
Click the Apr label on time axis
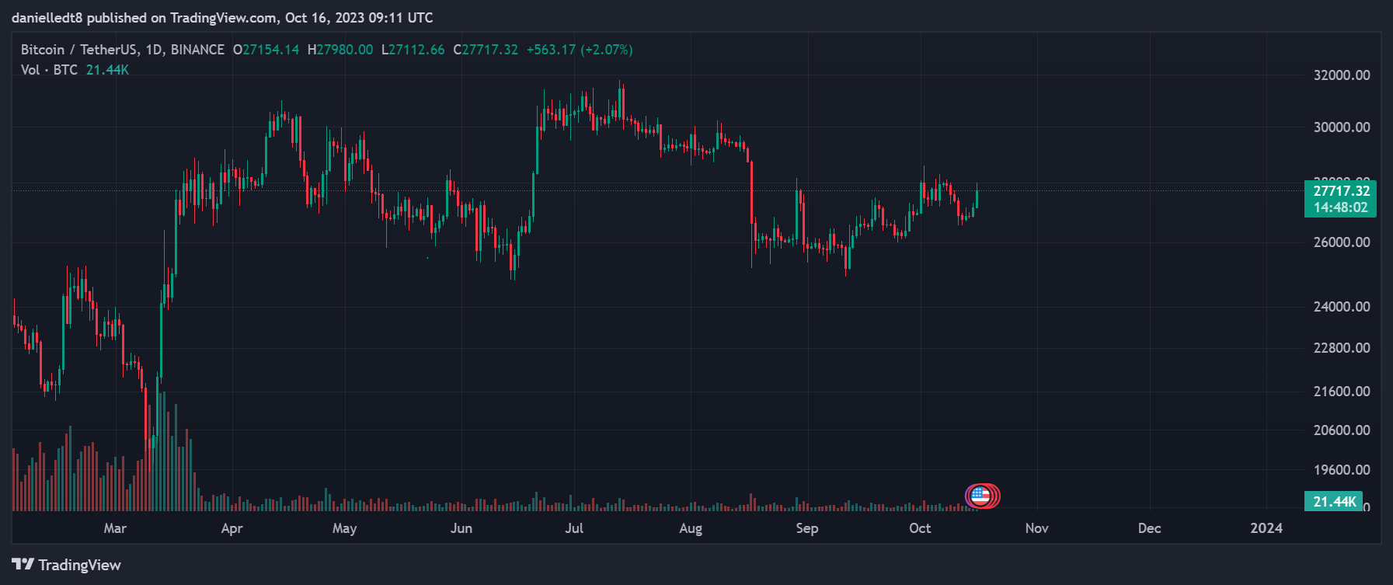click(x=232, y=528)
